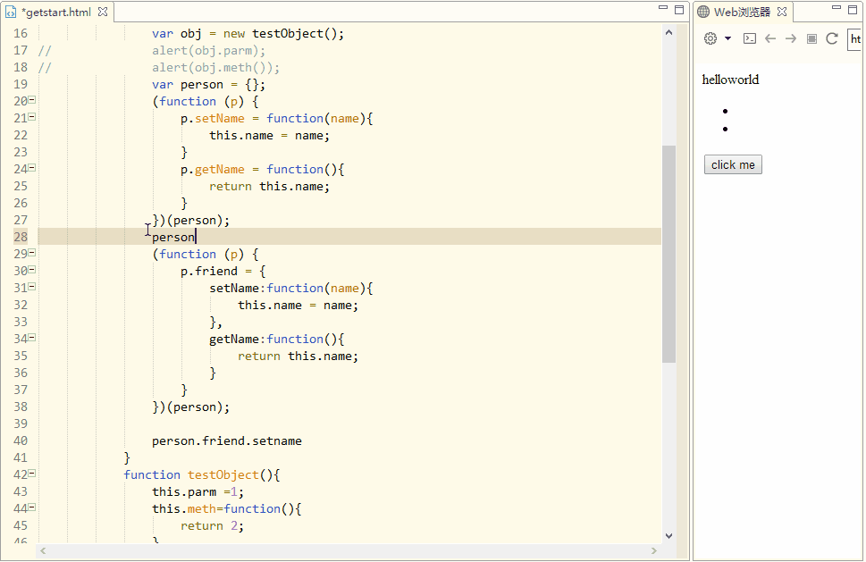
Task: Navigate forward using the right arrow icon
Action: click(x=790, y=38)
